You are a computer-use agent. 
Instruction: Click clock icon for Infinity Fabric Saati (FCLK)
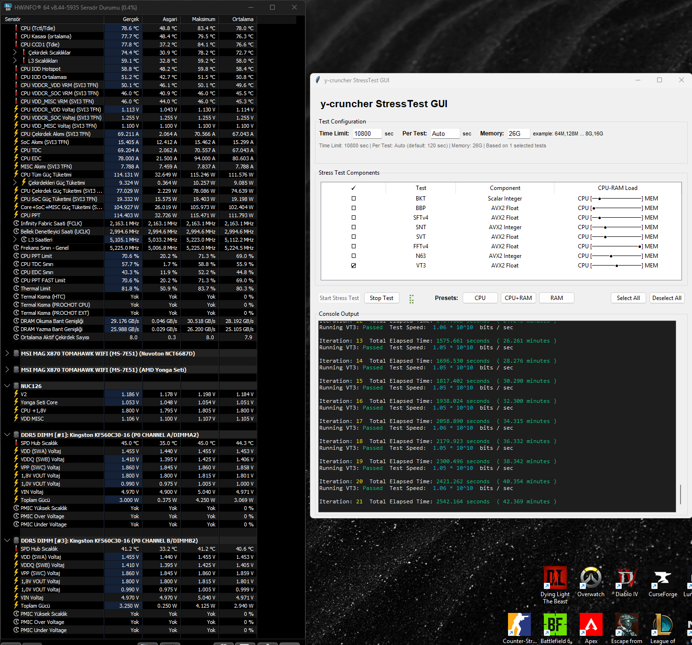pyautogui.click(x=16, y=223)
